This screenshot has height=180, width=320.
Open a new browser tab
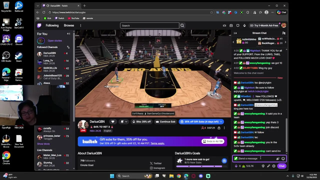tap(84, 6)
